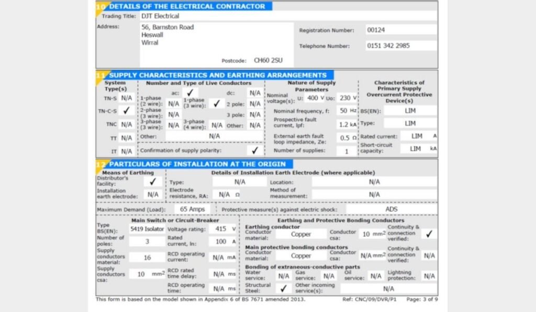Click the Installation earth electrode N/A box
The width and height of the screenshot is (536, 312).
(x=153, y=194)
